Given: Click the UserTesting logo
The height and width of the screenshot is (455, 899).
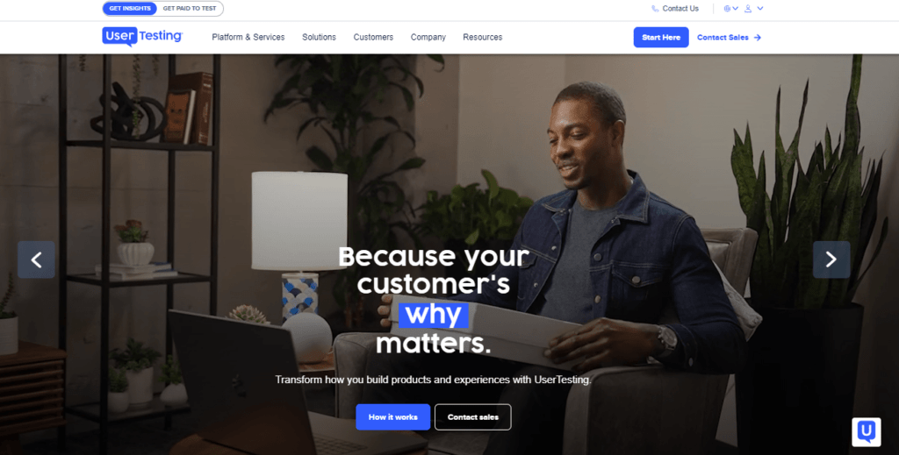Looking at the screenshot, I should pyautogui.click(x=142, y=37).
